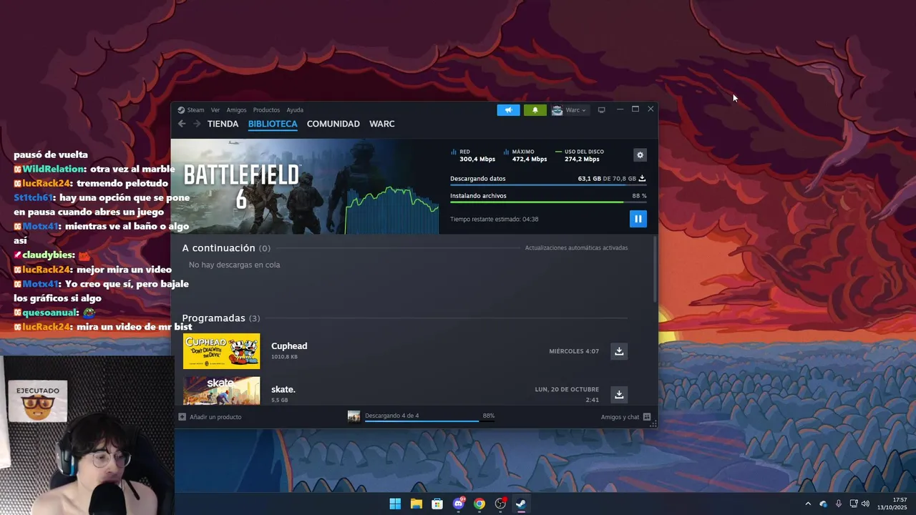Open download settings gear icon
Image resolution: width=916 pixels, height=515 pixels.
tap(640, 155)
